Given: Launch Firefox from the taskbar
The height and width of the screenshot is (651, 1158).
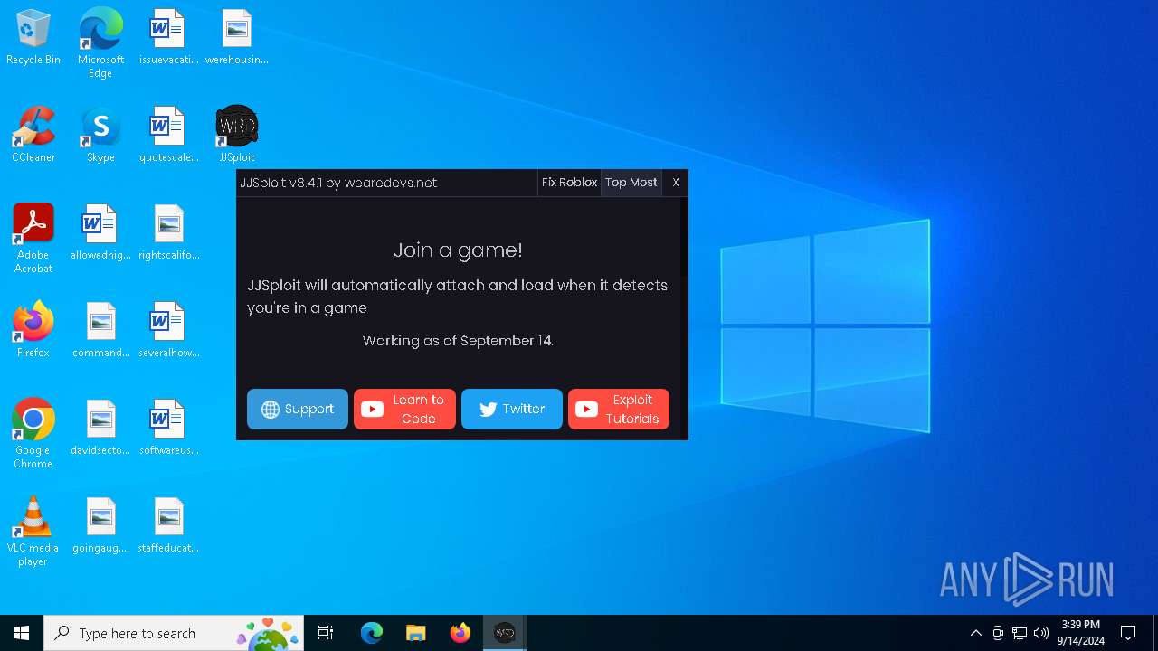Looking at the screenshot, I should (x=460, y=633).
